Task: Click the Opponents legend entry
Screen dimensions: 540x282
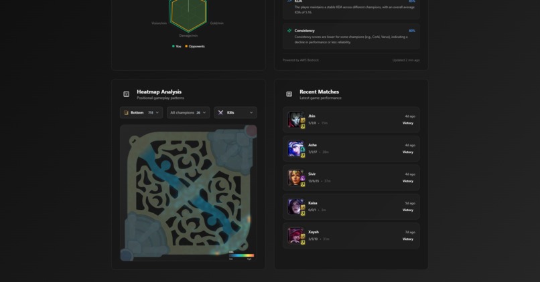Action: 195,46
